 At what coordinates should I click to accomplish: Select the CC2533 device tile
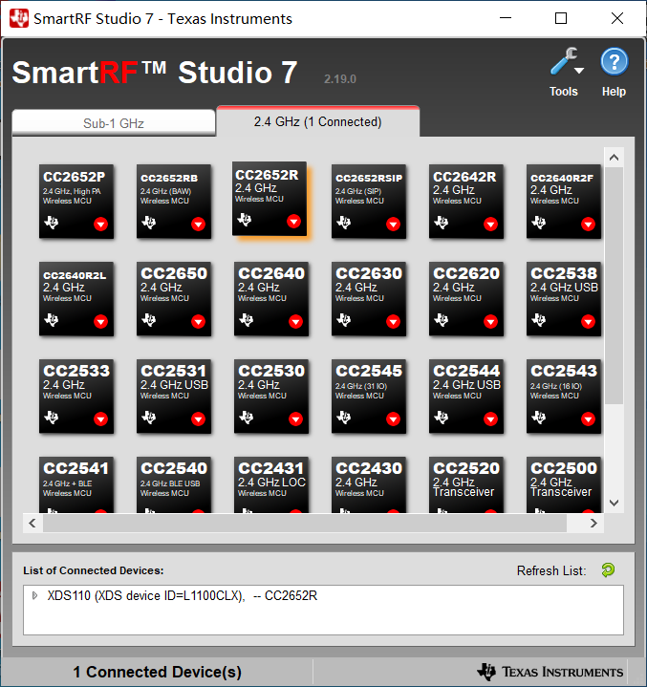pyautogui.click(x=76, y=397)
